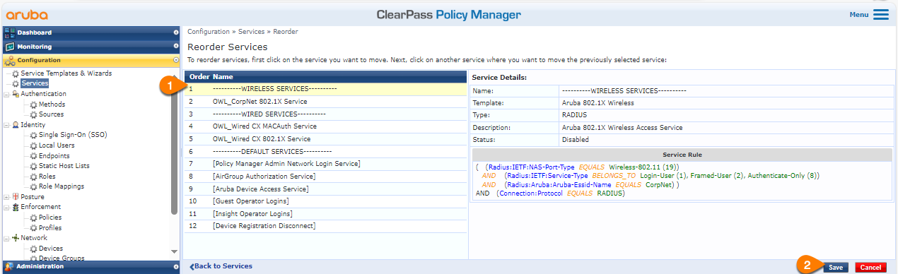Select Policy Manager Admin Network Login Service

[x=326, y=164]
